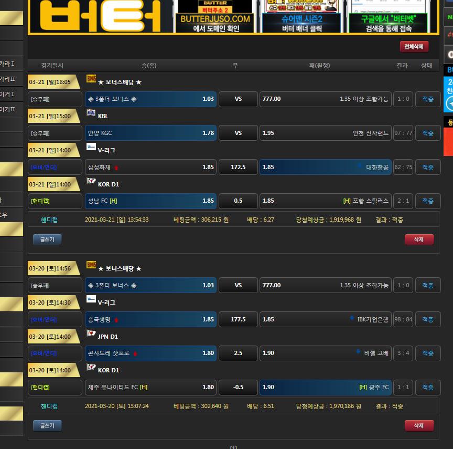Click red up arrow next to 콘사도레 삿포로

pos(135,353)
